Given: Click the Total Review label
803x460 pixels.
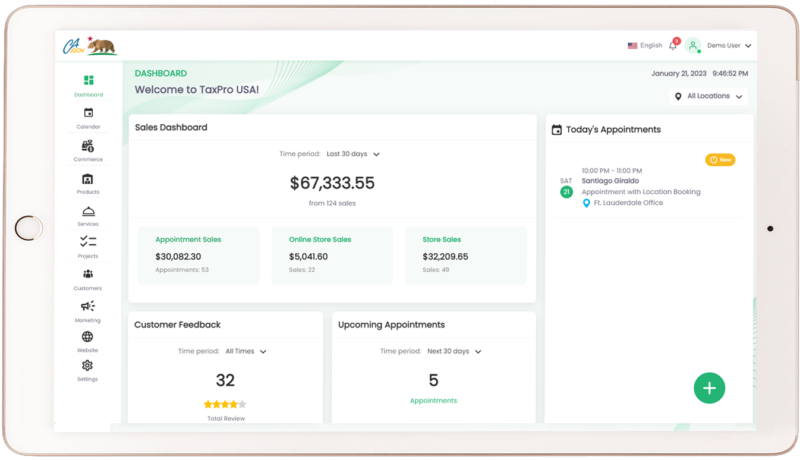Looking at the screenshot, I should click(226, 418).
